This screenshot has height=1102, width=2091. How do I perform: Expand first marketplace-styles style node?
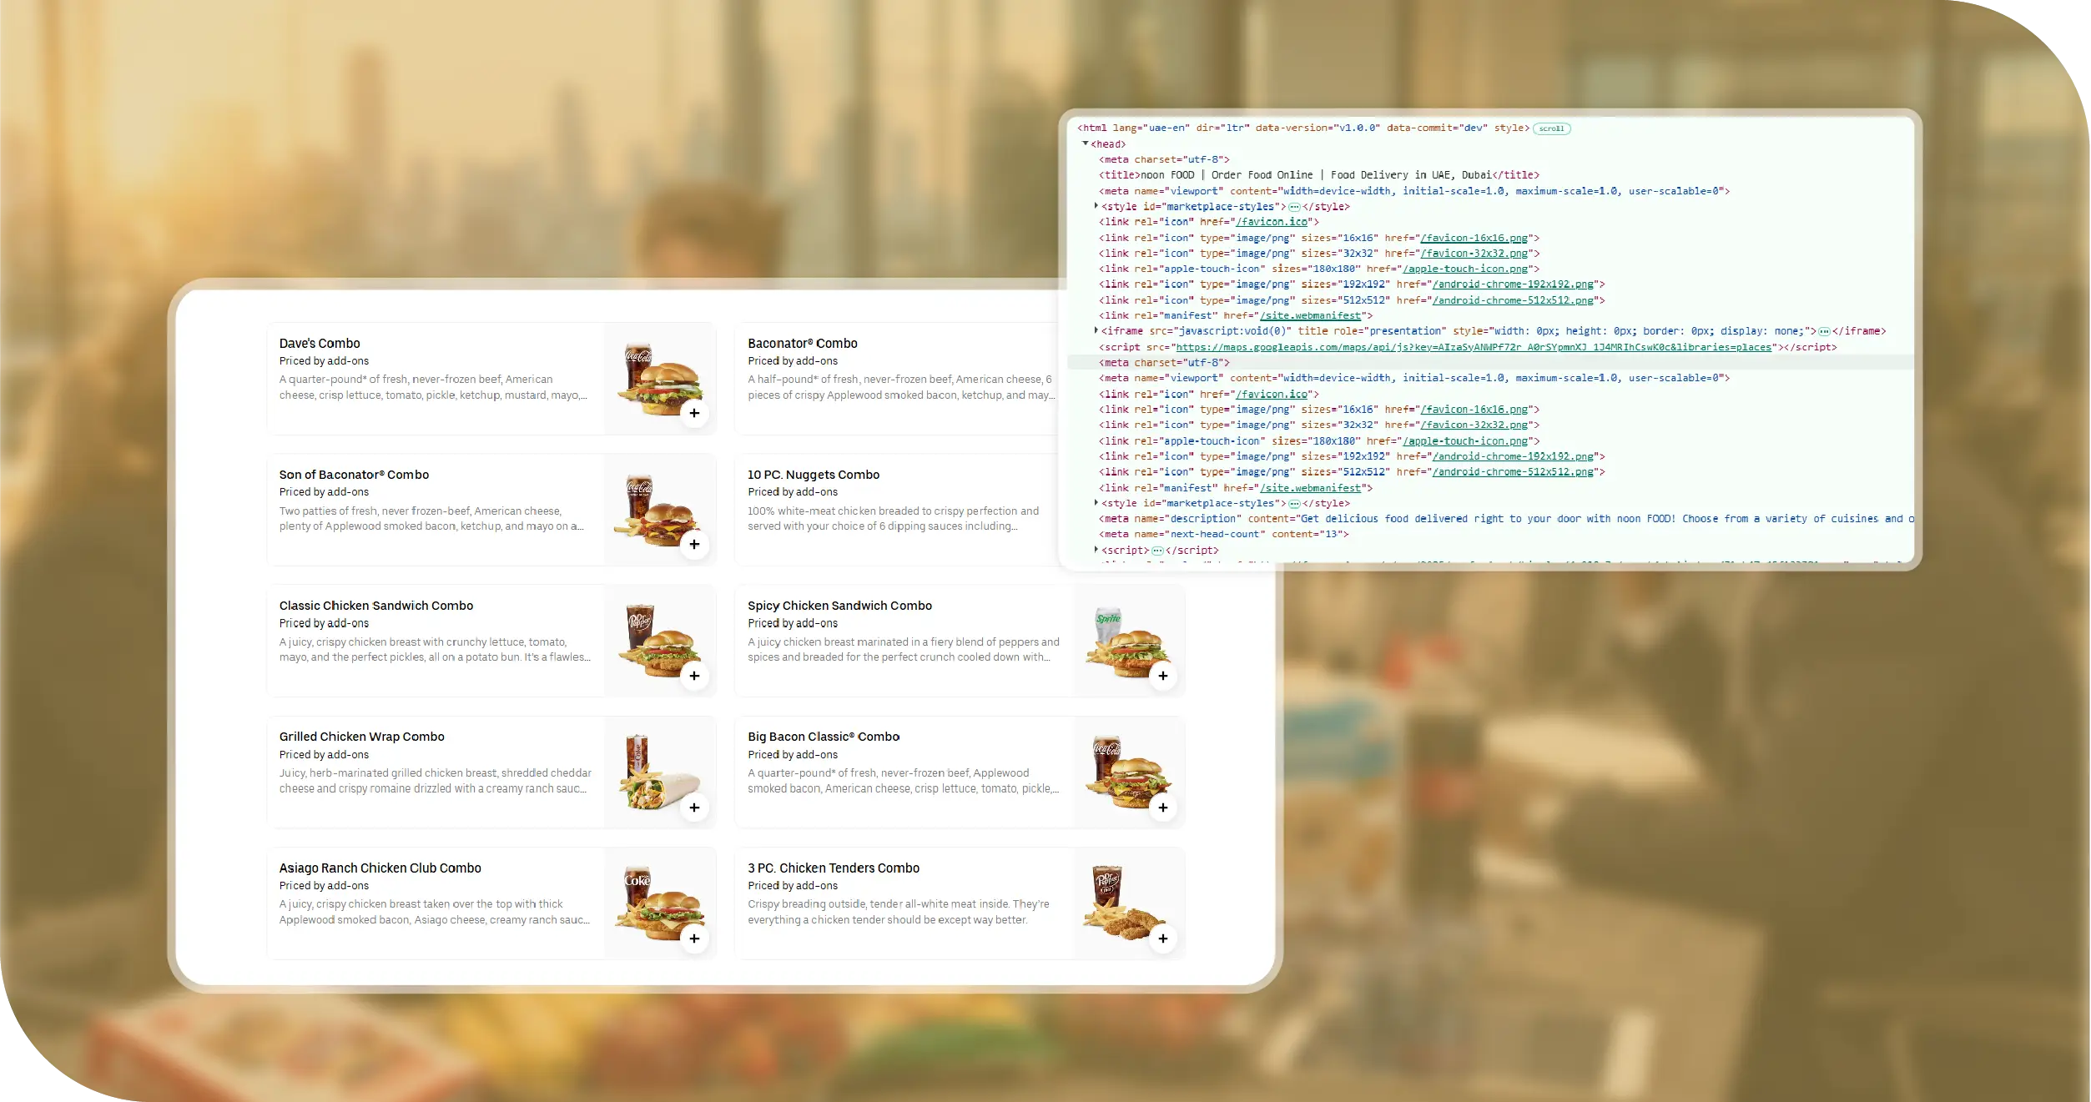[1096, 206]
